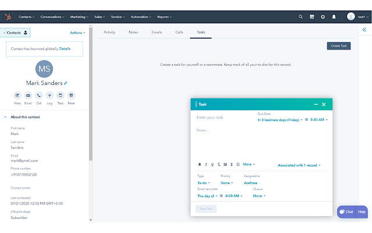The image size is (372, 233).
Task: Collapse the right sidebar with double chevron
Action: 364,30
